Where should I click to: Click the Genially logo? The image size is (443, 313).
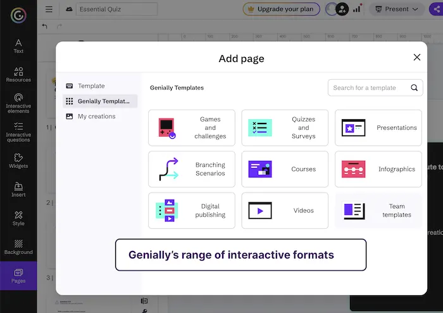coord(18,15)
